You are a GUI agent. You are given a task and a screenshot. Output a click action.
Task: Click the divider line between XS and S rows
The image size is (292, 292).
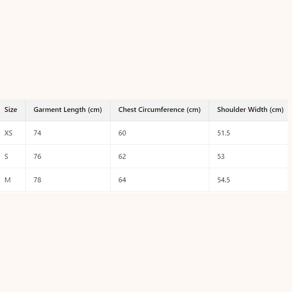146,144
